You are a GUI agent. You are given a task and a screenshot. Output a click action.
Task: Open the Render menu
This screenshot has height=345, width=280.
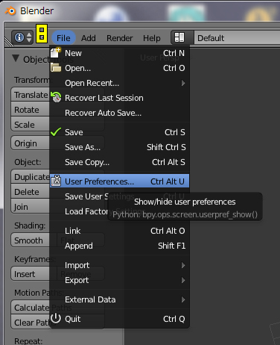[120, 38]
